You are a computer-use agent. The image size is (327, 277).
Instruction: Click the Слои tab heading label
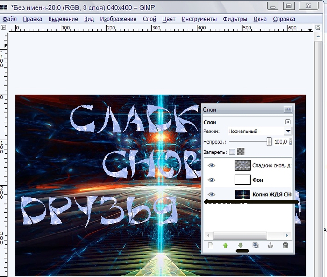210,122
